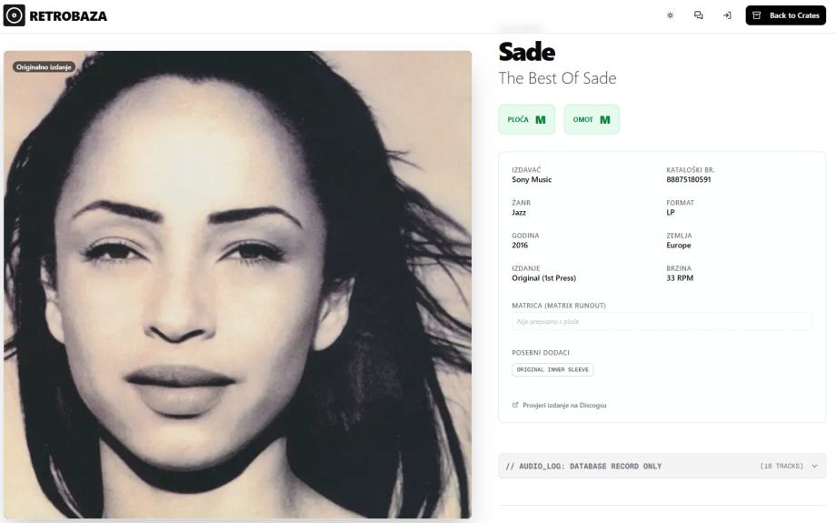Screen dimensions: 836x523
Task: Click the Omot M condition badge
Action: (592, 119)
